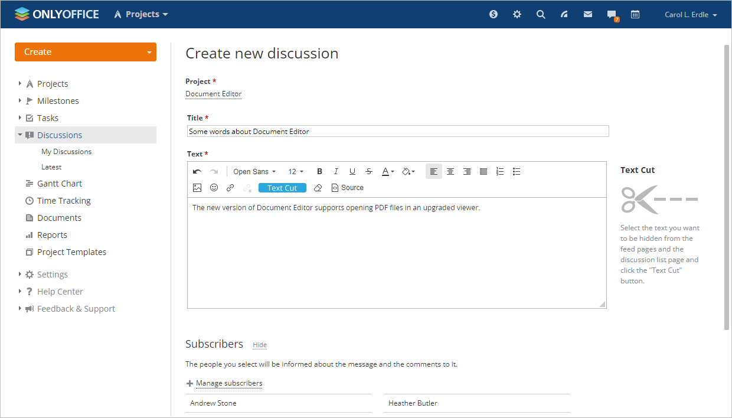Open My Discussions sub-item

66,152
